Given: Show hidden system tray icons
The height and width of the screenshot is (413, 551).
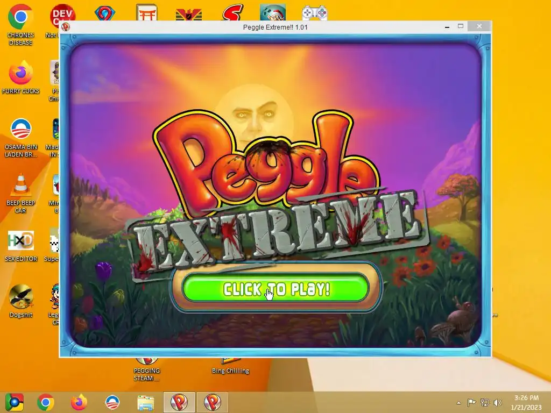Looking at the screenshot, I should click(x=458, y=403).
